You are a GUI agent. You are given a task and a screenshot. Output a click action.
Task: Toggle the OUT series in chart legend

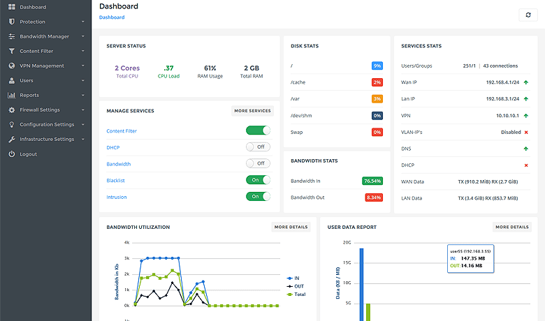click(295, 286)
